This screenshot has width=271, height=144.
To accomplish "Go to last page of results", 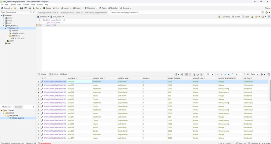I will [x=229, y=74].
